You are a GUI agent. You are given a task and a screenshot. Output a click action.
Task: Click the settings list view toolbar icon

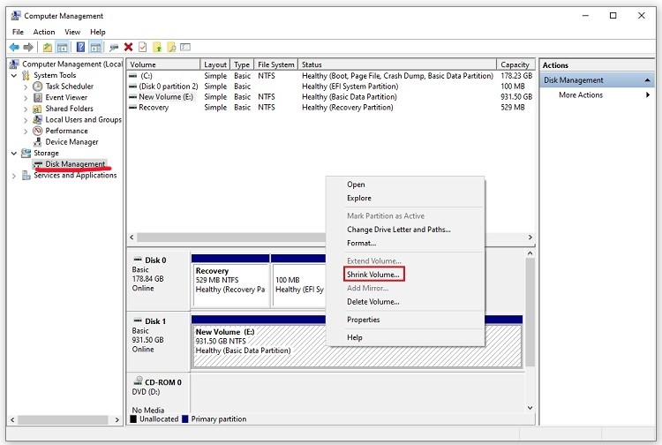[x=185, y=48]
